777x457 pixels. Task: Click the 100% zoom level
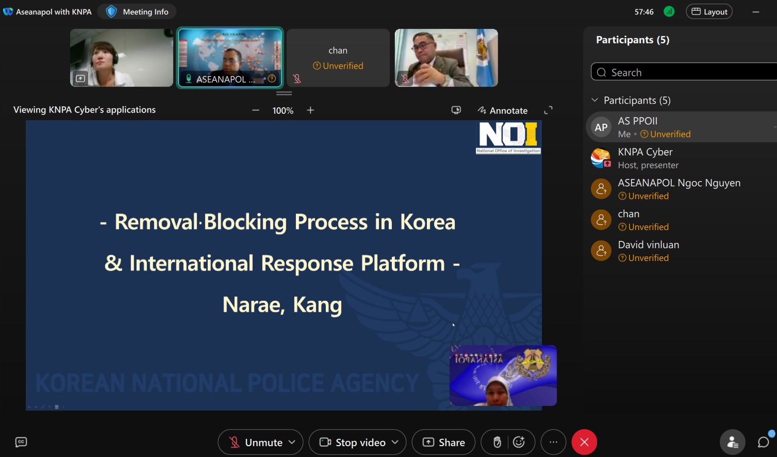pos(283,110)
